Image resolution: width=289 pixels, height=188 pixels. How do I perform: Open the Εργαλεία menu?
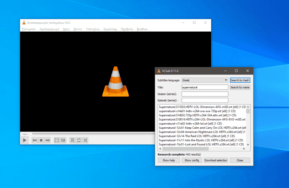coord(110,29)
